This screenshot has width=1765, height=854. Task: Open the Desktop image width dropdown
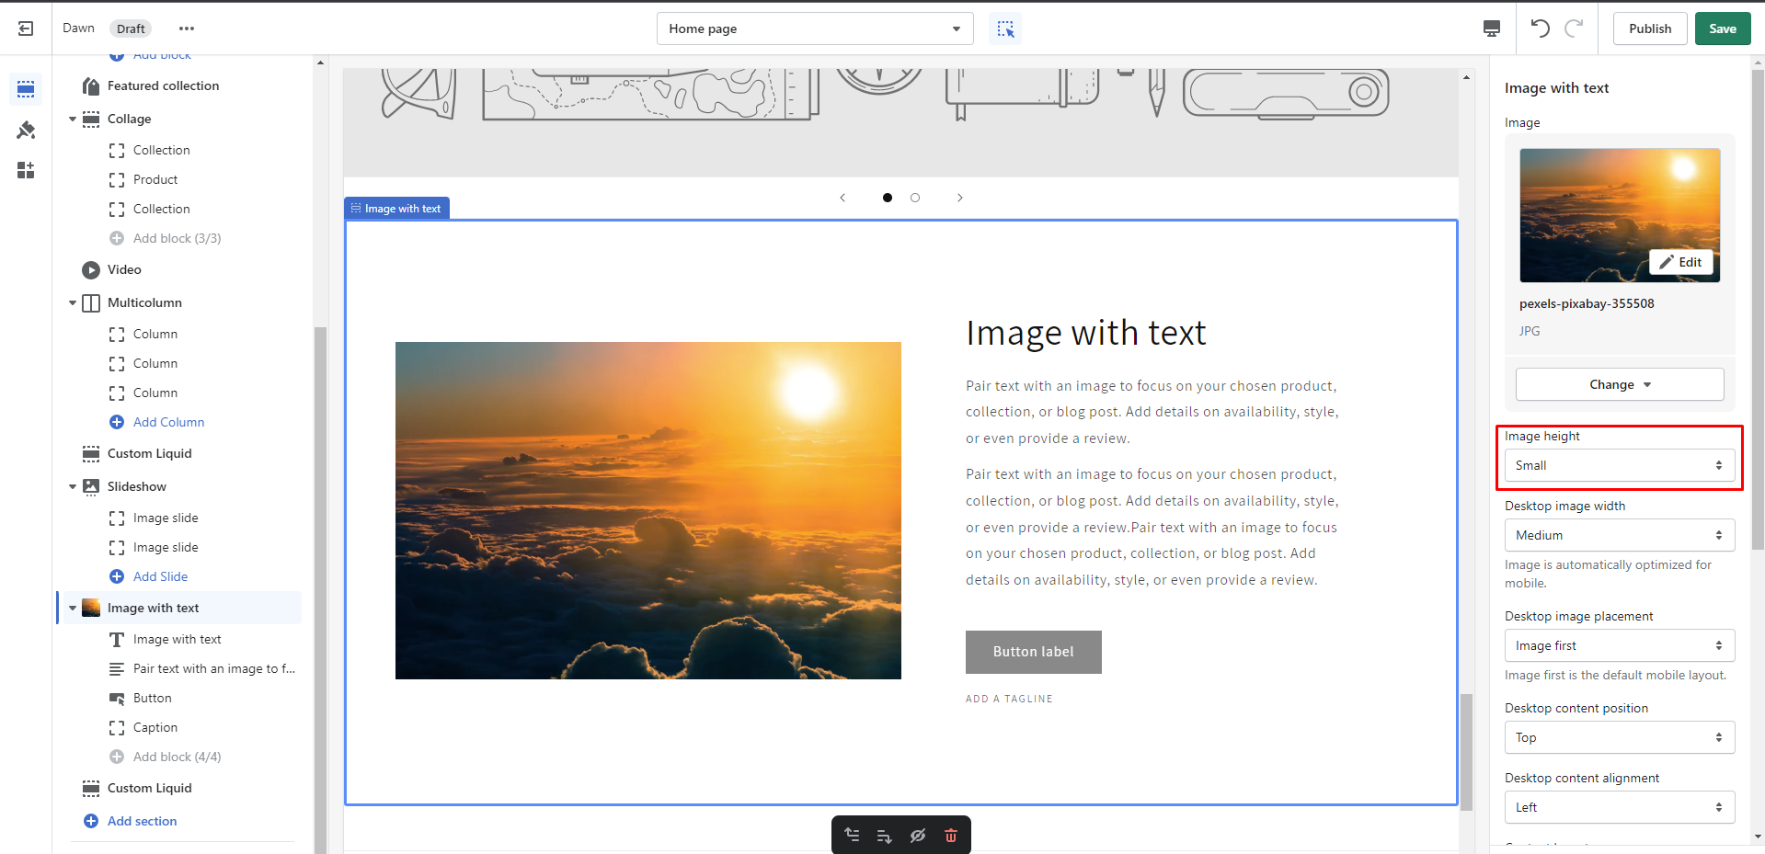click(1620, 535)
